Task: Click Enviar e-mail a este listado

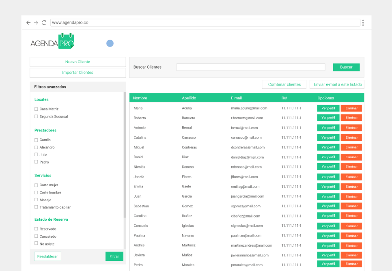Action: (337, 84)
